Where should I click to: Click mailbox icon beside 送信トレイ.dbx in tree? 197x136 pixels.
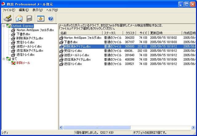(13, 55)
